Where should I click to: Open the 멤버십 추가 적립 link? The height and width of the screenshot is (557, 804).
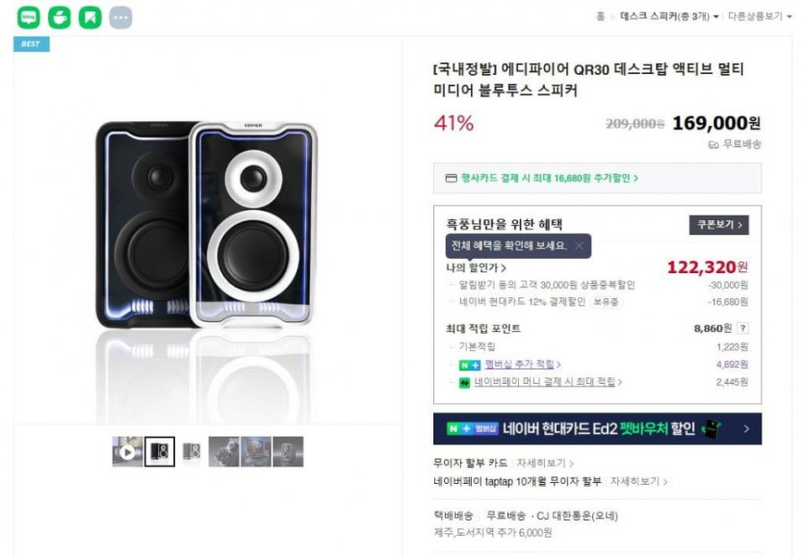coord(522,365)
